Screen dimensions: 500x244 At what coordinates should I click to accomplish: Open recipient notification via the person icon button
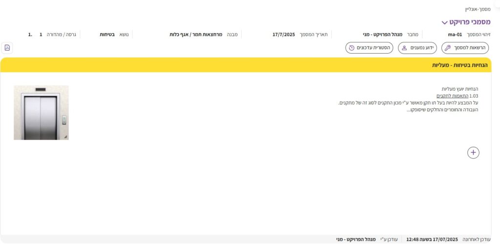[x=417, y=48]
